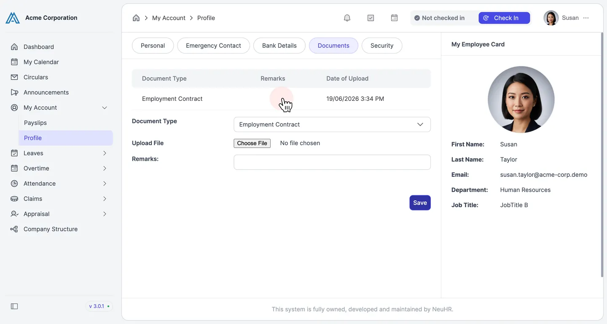
Task: Click the Choose File button
Action: 252,143
